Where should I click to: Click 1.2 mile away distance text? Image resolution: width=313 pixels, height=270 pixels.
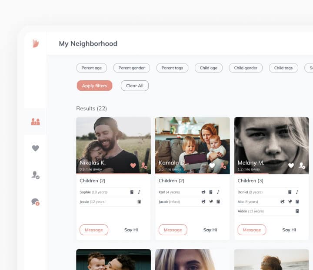click(249, 169)
